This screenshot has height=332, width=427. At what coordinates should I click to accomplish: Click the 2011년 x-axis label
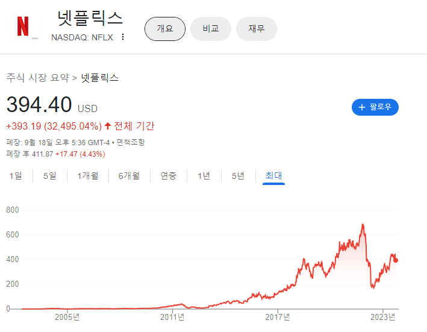tap(172, 317)
